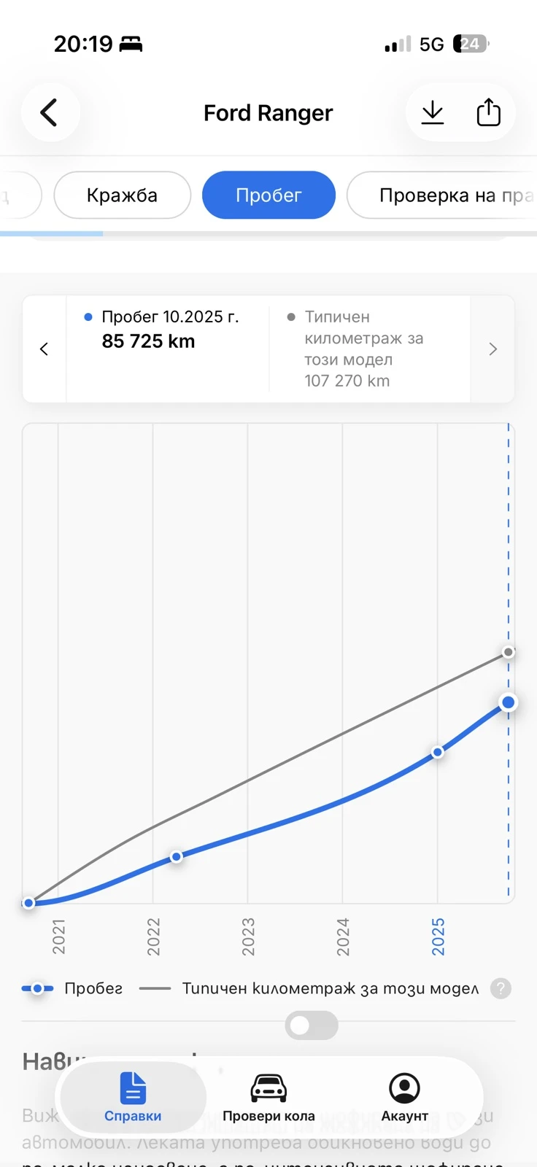537x1167 pixels.
Task: Toggle the Пробег series in legend
Action: click(x=73, y=988)
